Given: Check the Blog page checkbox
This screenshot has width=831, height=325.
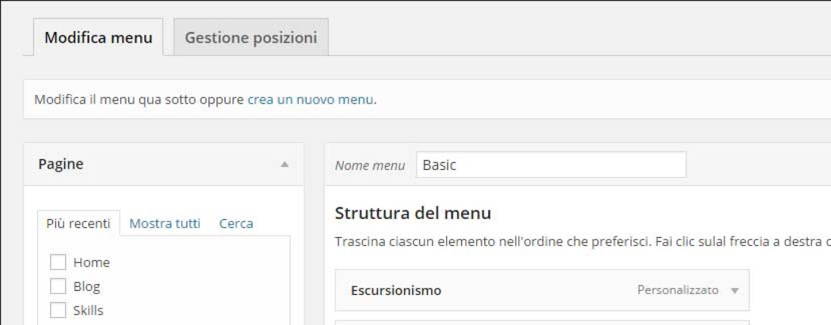Looking at the screenshot, I should (x=58, y=286).
